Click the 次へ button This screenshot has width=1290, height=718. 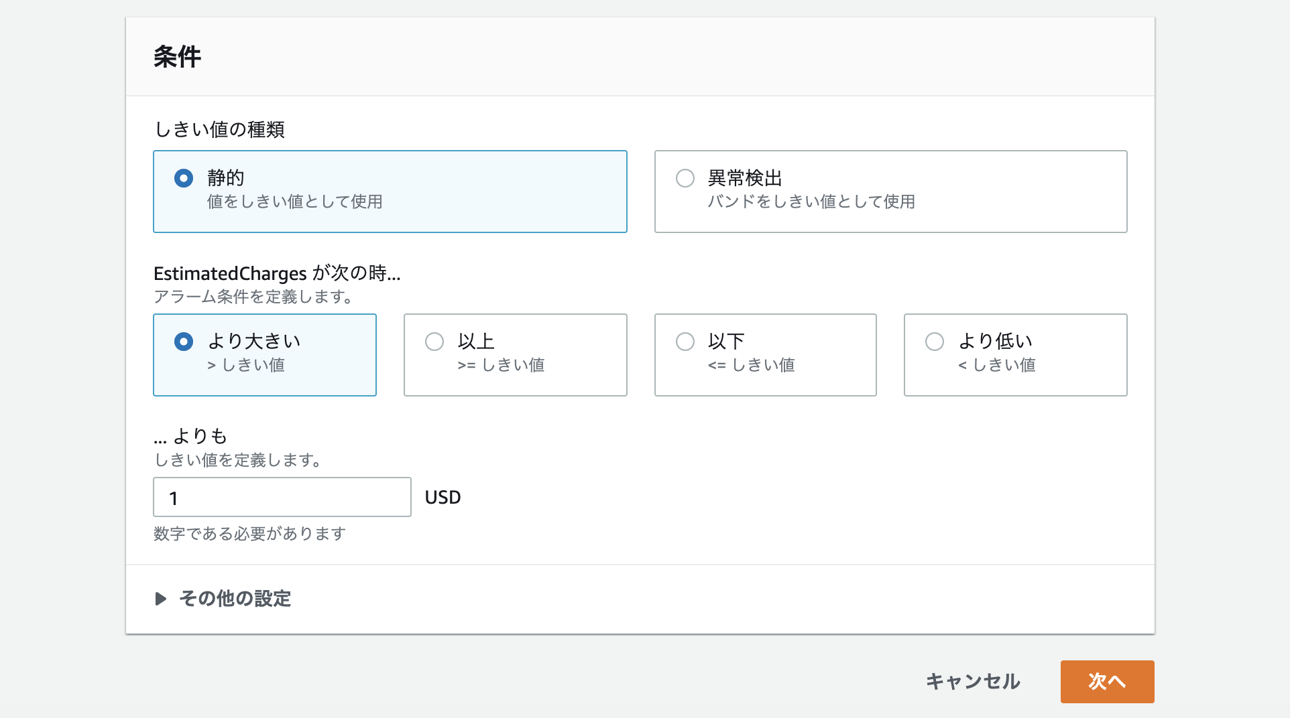(1106, 681)
